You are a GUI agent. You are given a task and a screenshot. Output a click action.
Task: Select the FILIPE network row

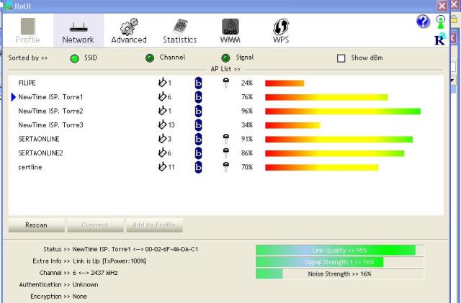pyautogui.click(x=225, y=83)
